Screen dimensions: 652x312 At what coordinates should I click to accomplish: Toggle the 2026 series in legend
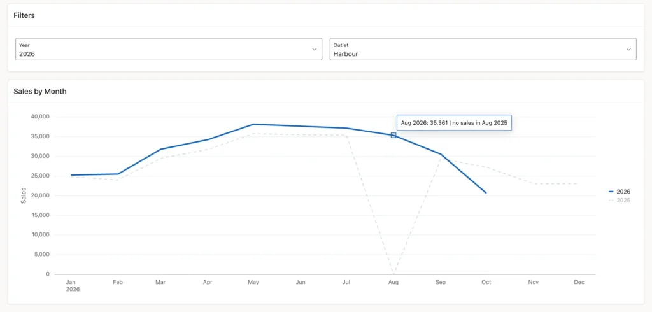[619, 192]
